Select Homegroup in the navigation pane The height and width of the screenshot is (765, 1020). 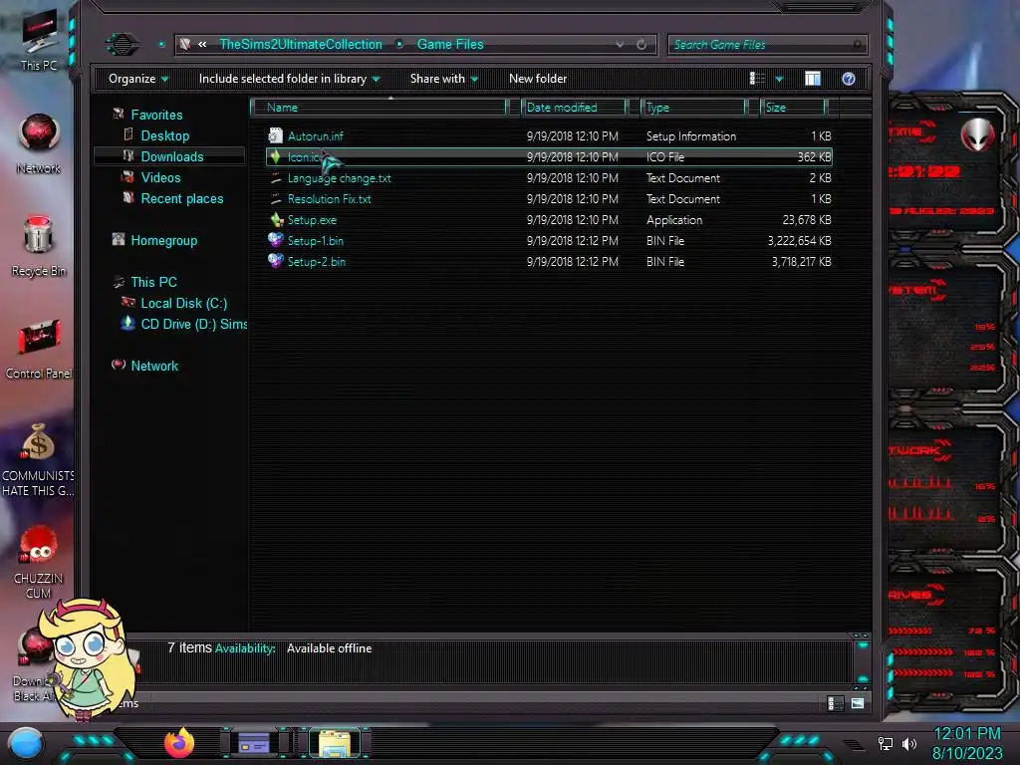164,240
